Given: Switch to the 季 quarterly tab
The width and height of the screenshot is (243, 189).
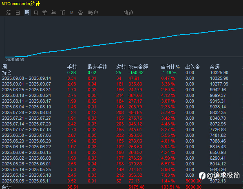Looking at the screenshot, I should (x=44, y=13).
